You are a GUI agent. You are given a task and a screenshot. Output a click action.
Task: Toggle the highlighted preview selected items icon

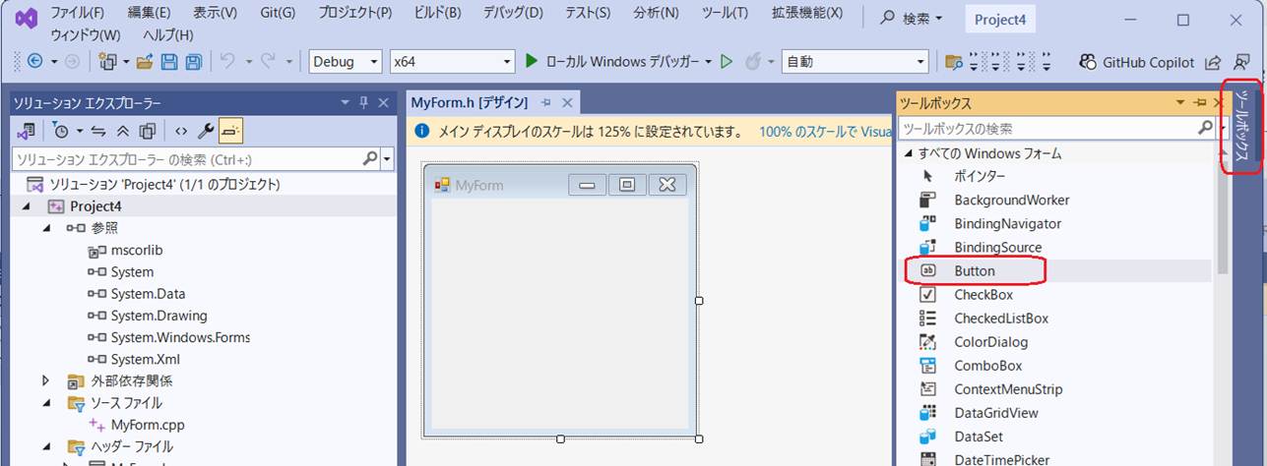[x=230, y=130]
